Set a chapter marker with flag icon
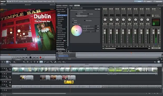 pyautogui.click(x=38, y=62)
